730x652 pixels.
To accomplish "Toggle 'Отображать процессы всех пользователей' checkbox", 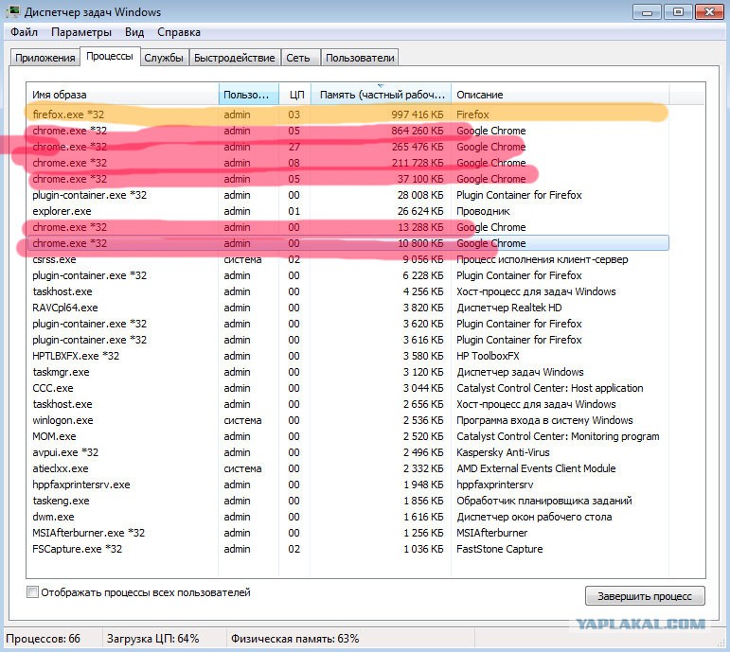I will tap(32, 592).
